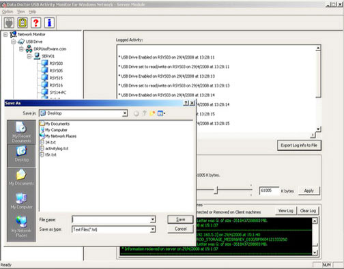344x269 pixels.
Task: Open the View Menu icon in Save As
Action: [x=161, y=113]
